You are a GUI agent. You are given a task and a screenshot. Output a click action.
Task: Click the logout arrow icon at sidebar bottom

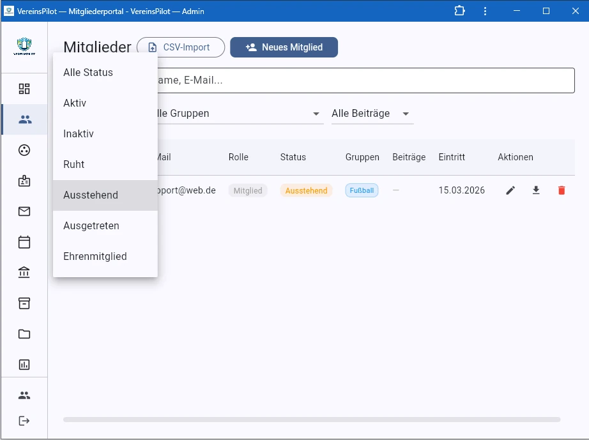[x=24, y=421]
